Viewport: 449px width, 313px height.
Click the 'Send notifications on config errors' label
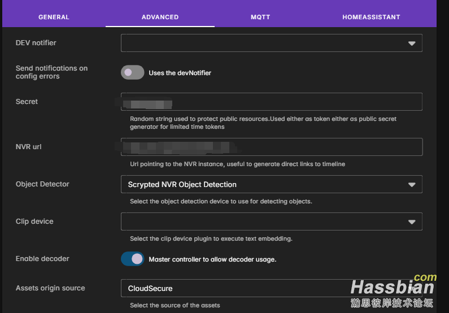pyautogui.click(x=51, y=72)
